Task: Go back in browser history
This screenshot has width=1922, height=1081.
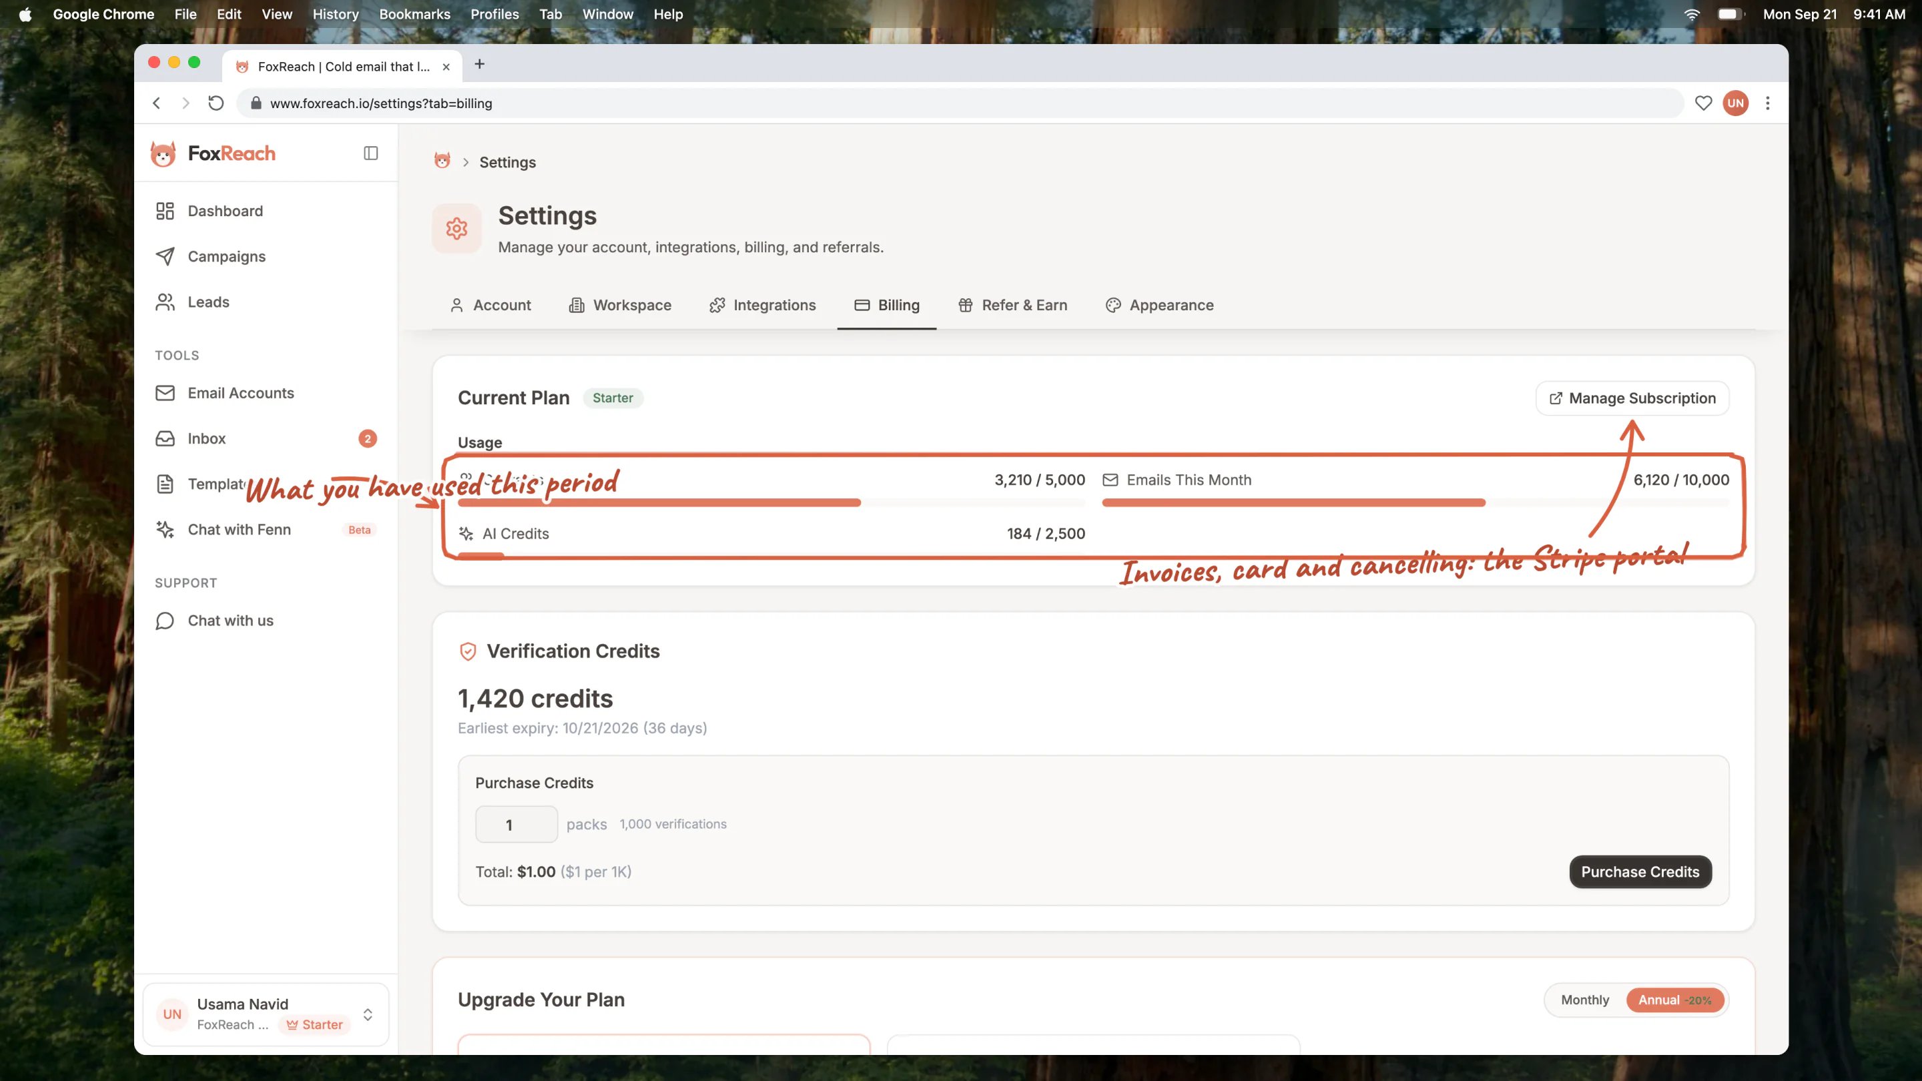Action: click(157, 103)
